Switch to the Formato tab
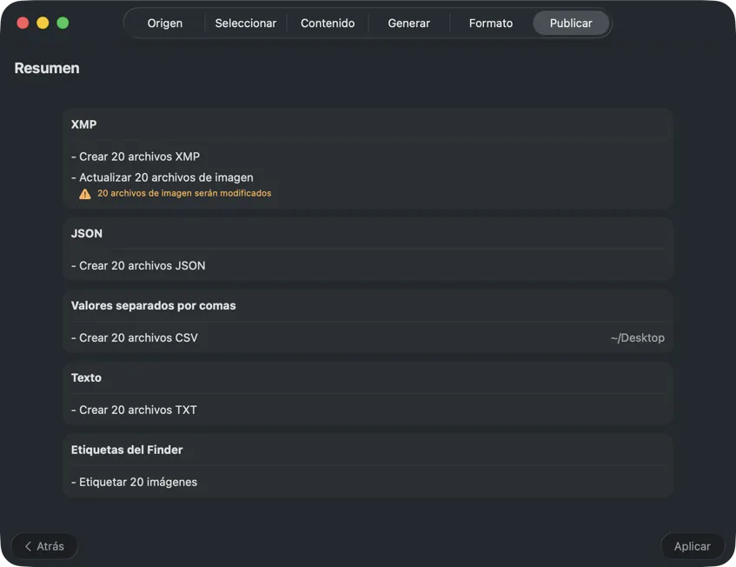Image resolution: width=736 pixels, height=567 pixels. (x=490, y=23)
